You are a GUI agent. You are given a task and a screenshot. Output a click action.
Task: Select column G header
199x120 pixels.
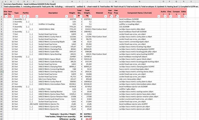pos(53,1)
